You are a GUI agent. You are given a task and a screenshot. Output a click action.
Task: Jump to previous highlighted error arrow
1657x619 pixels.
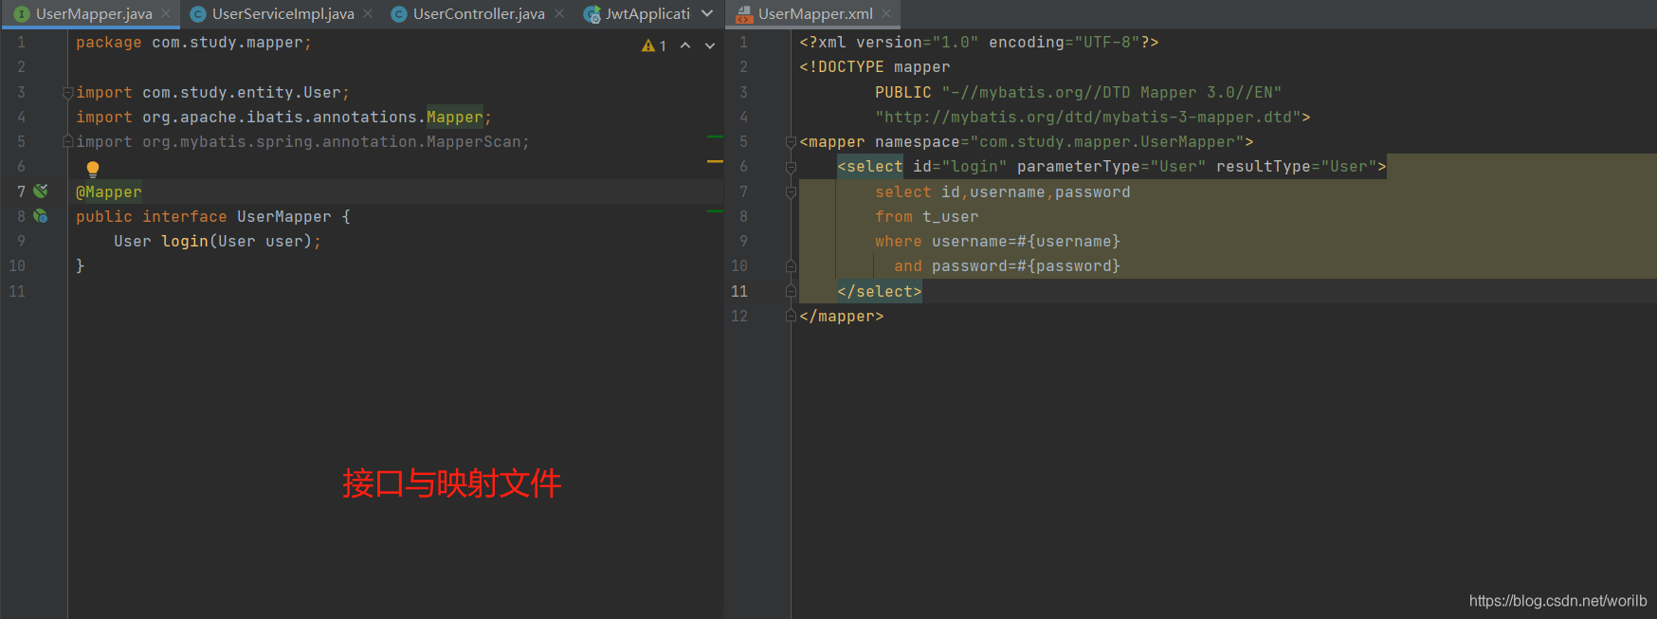685,46
